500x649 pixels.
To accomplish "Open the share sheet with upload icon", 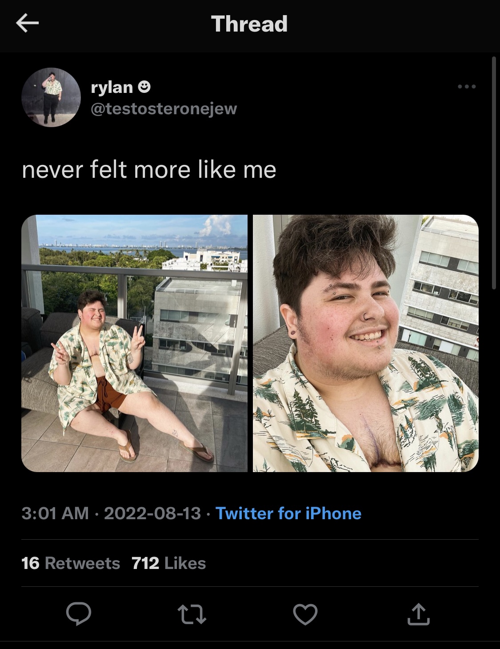I will coord(419,614).
